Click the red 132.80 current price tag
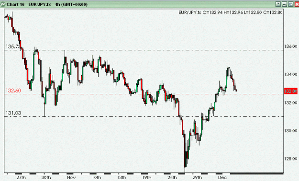 pos(290,91)
